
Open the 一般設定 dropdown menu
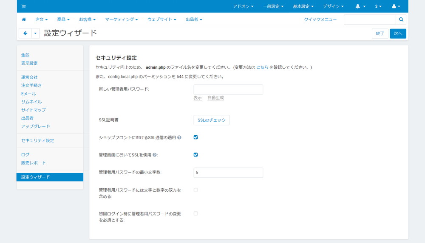click(273, 6)
